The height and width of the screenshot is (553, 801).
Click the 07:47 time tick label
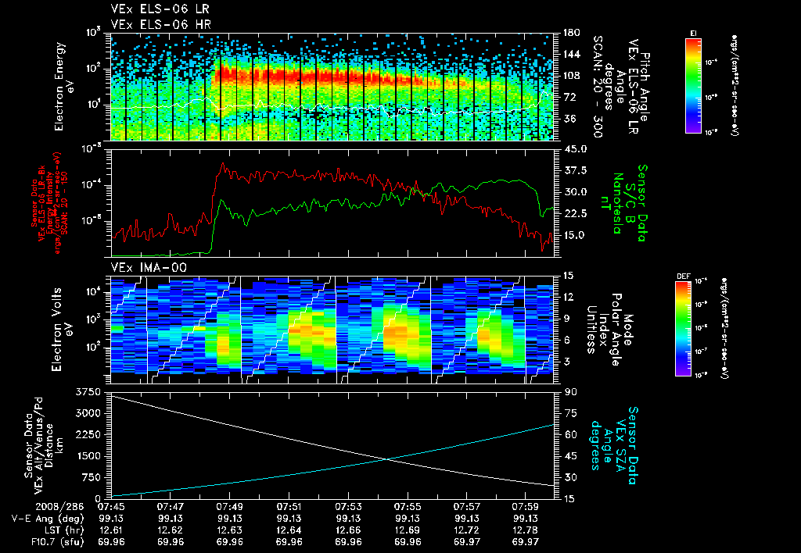(171, 507)
